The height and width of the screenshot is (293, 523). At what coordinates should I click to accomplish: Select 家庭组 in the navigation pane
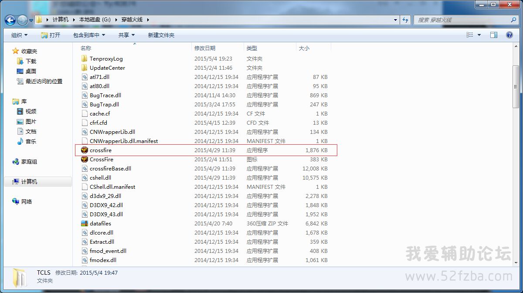point(29,161)
